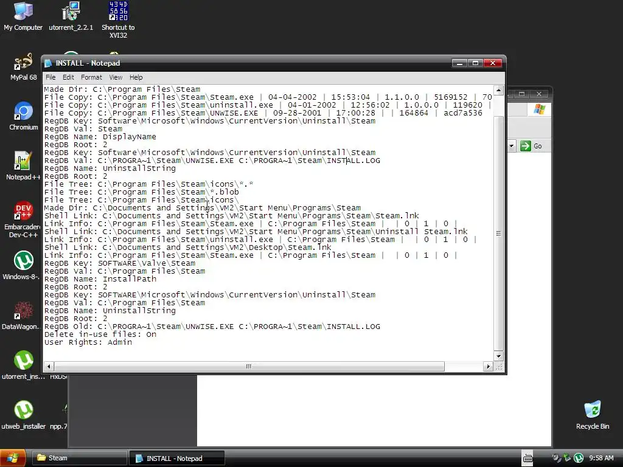623x467 pixels.
Task: Click the line 'Made Dir: C:\Program Files\Steam'
Action: [122, 89]
